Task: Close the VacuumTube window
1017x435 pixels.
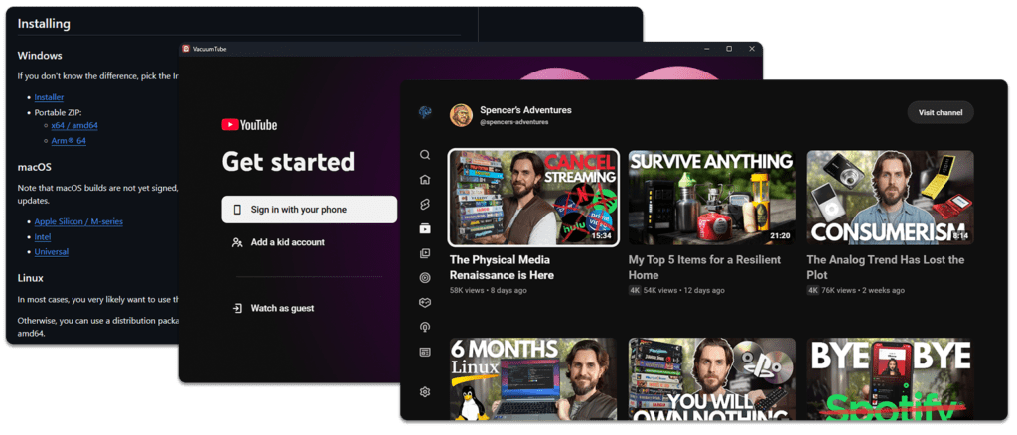Action: tap(752, 49)
